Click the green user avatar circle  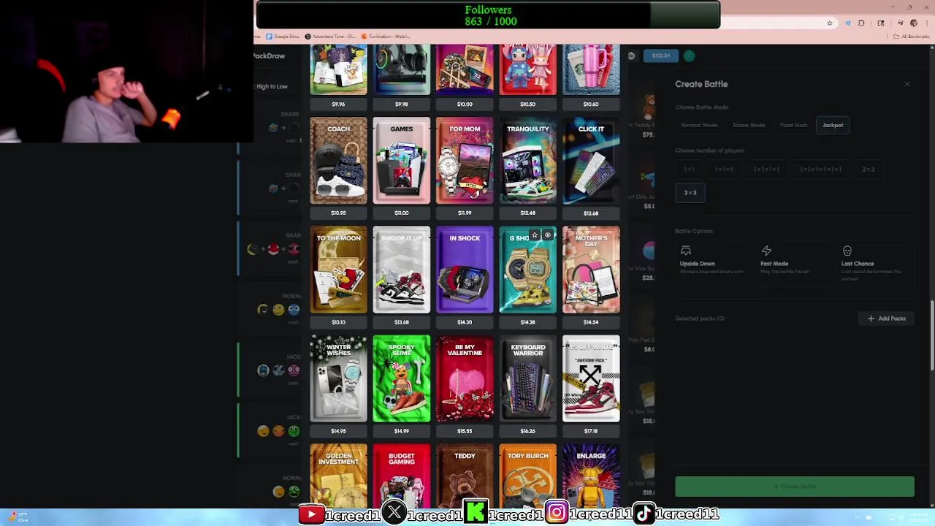tap(689, 56)
